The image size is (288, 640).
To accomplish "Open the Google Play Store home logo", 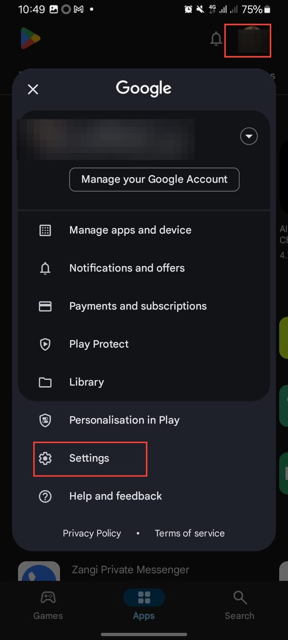I will click(30, 38).
